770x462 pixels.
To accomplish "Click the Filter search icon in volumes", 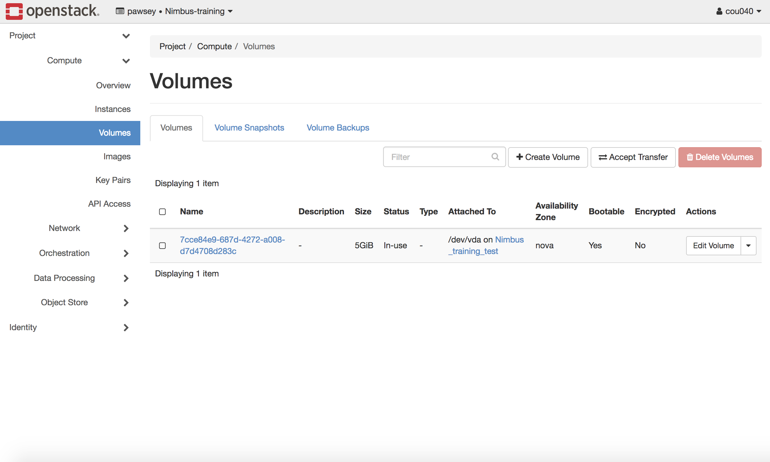I will (495, 157).
